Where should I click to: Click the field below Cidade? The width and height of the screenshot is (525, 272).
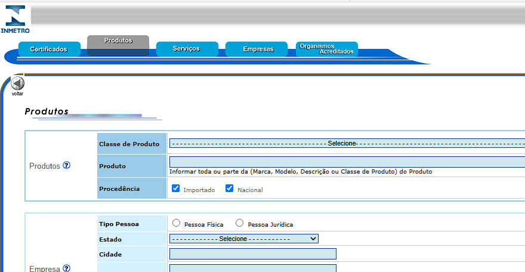click(x=253, y=268)
